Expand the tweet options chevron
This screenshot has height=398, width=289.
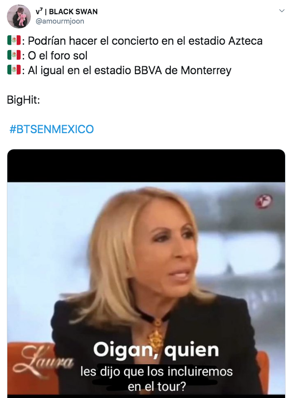282,11
